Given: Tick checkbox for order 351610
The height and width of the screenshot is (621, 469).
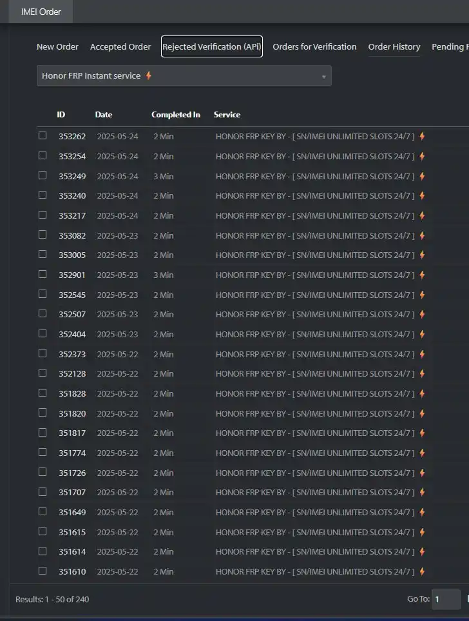Looking at the screenshot, I should tap(43, 571).
